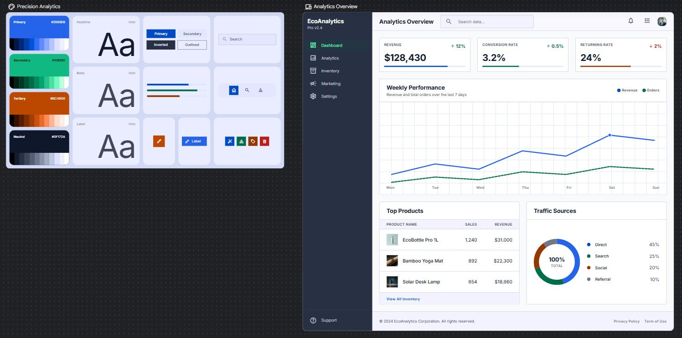Click the user profile avatar
Viewport: 682px width, 338px height.
(x=662, y=21)
